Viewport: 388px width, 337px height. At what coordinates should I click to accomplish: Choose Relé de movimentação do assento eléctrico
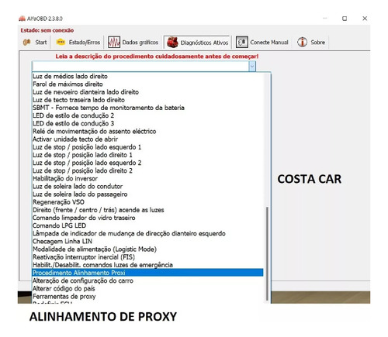coord(147,132)
